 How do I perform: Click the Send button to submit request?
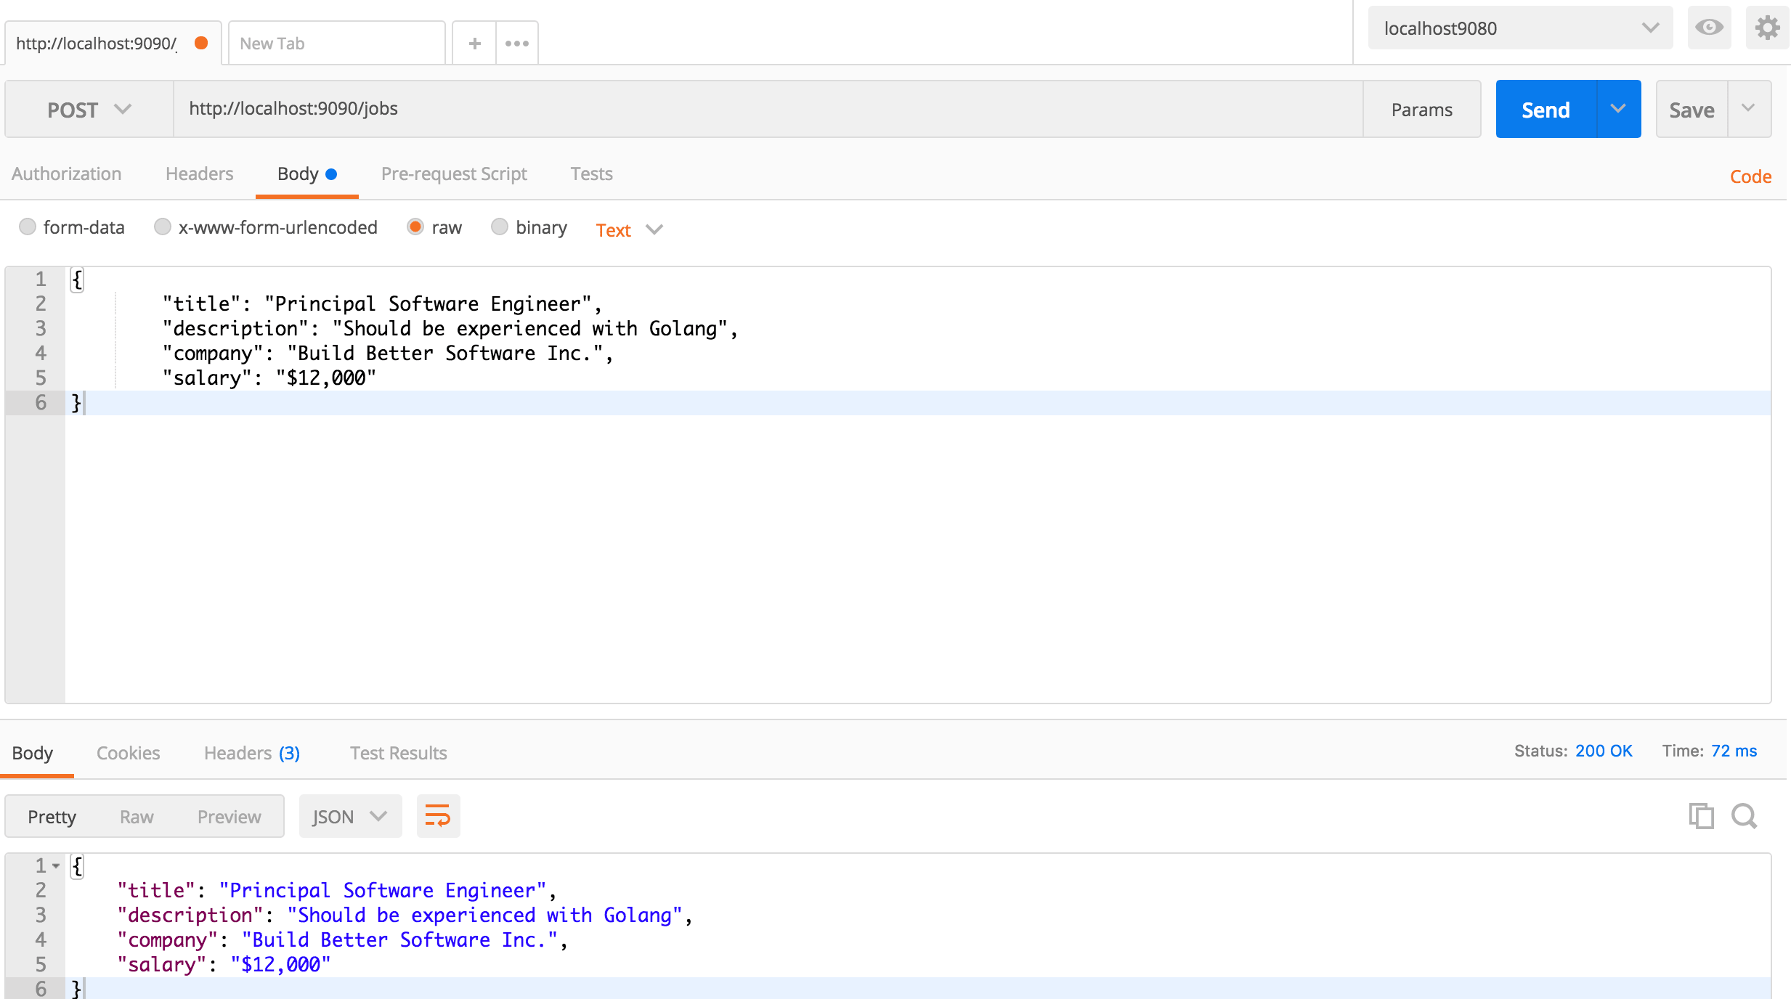point(1545,108)
